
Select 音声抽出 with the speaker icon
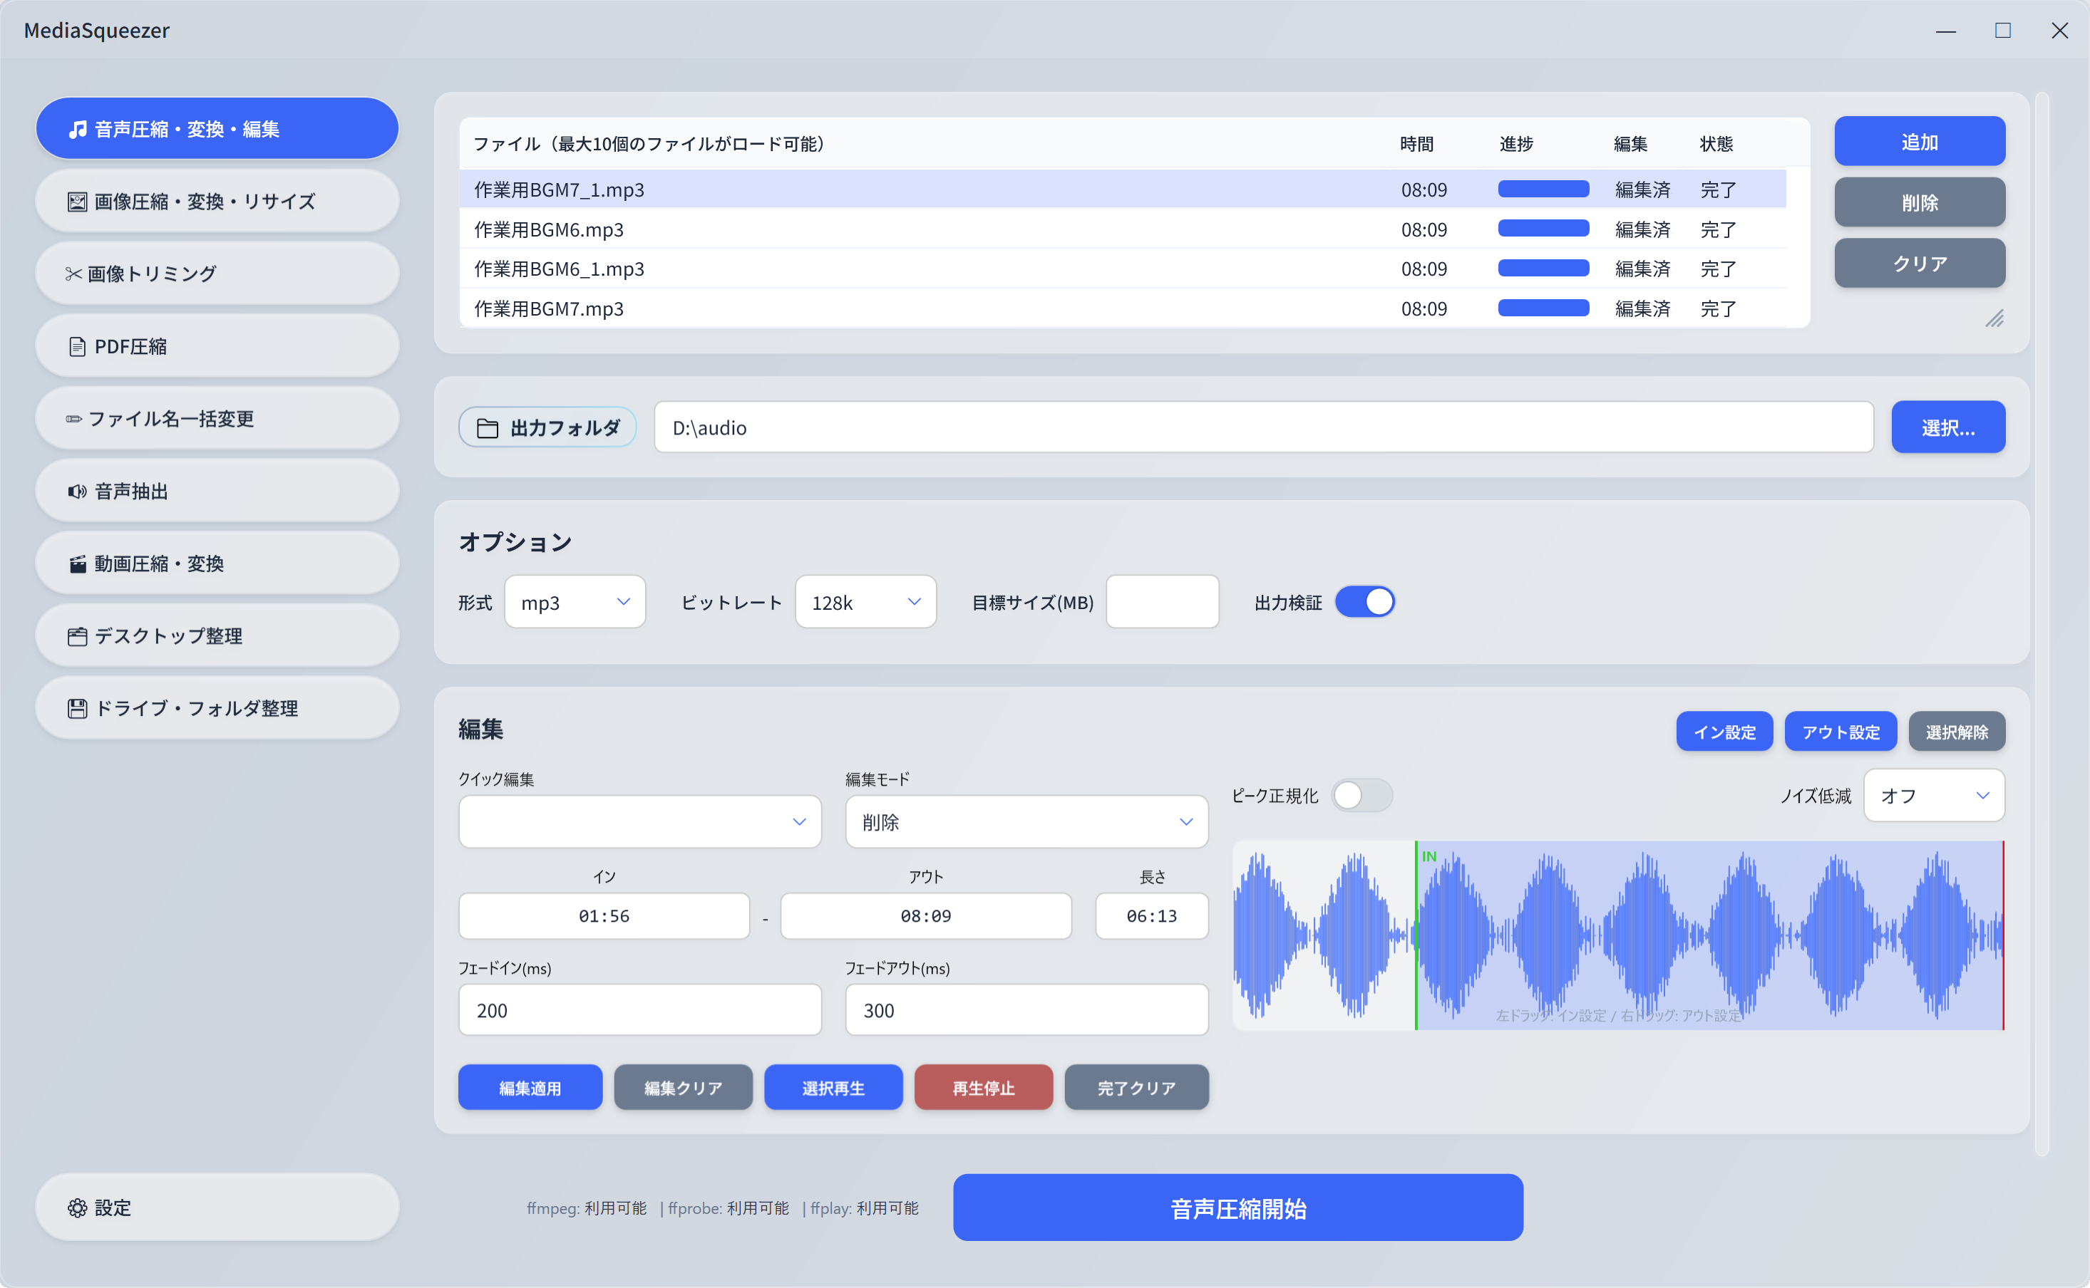[x=77, y=491]
